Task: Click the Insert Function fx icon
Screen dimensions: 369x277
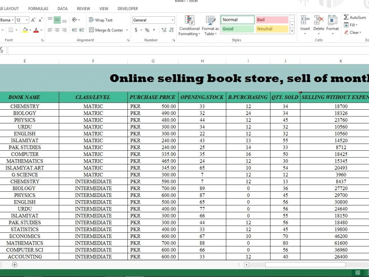Action: tap(2, 50)
